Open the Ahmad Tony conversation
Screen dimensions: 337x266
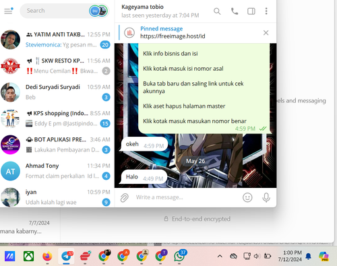click(57, 171)
